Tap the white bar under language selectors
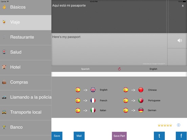187x140 pixels. 119,74
